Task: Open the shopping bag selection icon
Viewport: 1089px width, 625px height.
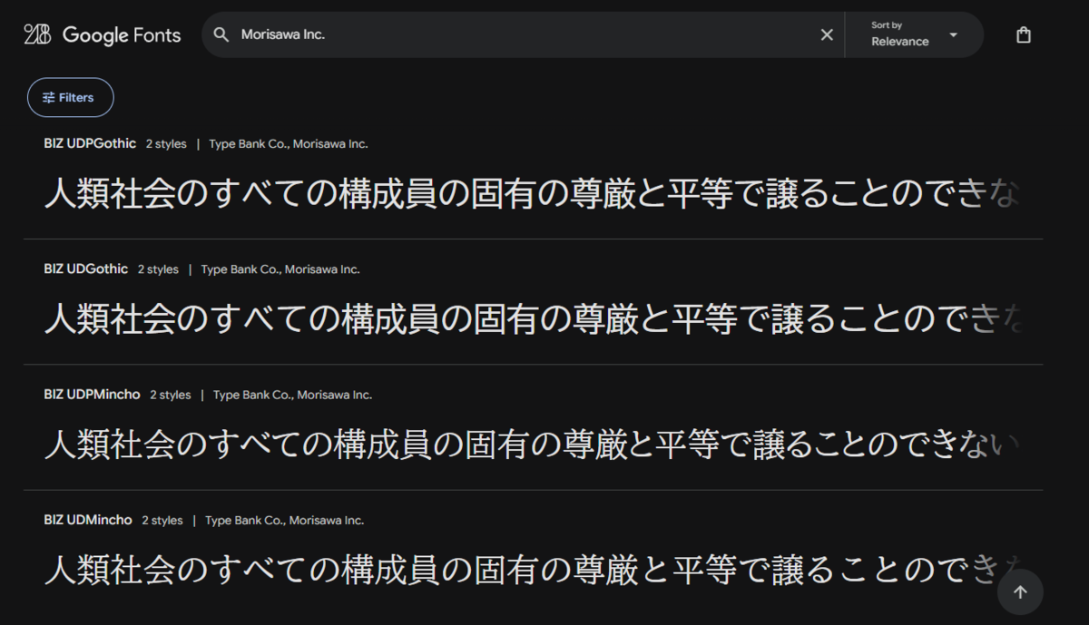Action: [x=1024, y=35]
